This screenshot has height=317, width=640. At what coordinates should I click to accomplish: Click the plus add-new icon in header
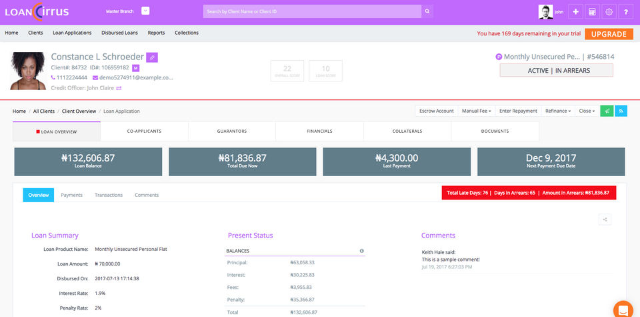575,12
